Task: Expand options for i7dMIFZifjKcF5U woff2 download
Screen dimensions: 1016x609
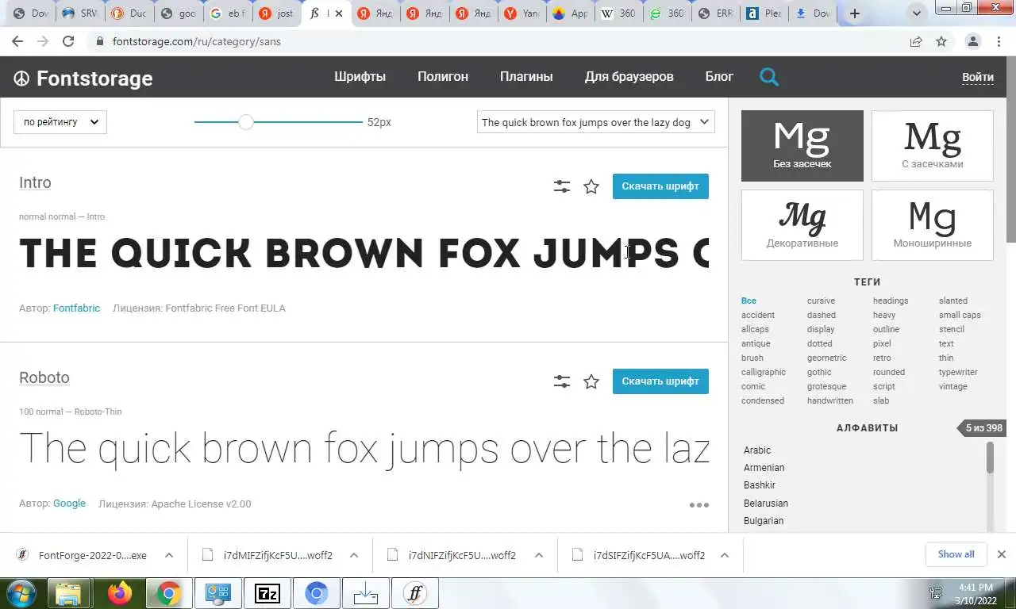Action: pos(354,555)
